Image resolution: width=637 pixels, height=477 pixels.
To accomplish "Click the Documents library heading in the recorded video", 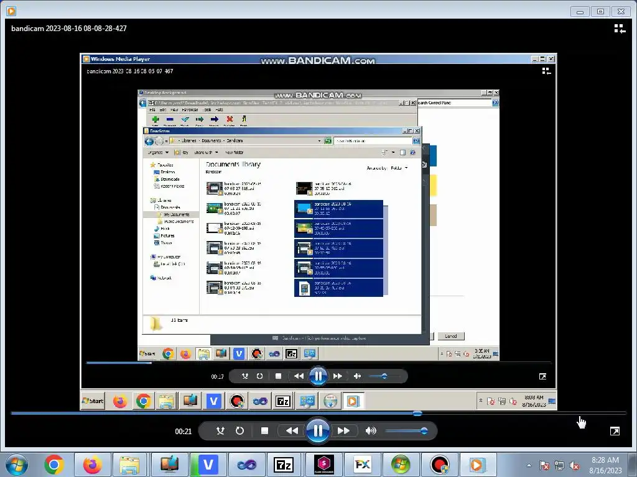I will [233, 164].
